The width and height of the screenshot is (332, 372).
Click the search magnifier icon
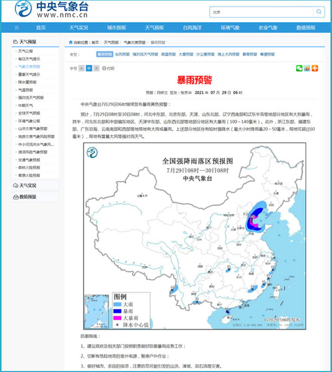click(319, 12)
